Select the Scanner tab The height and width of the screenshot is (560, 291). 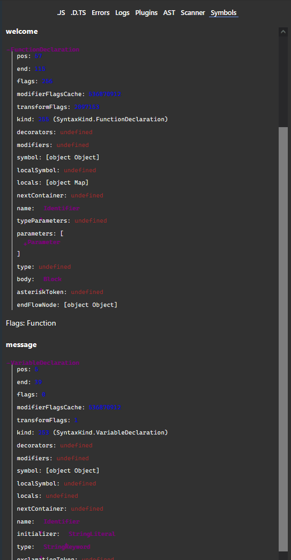click(x=192, y=13)
